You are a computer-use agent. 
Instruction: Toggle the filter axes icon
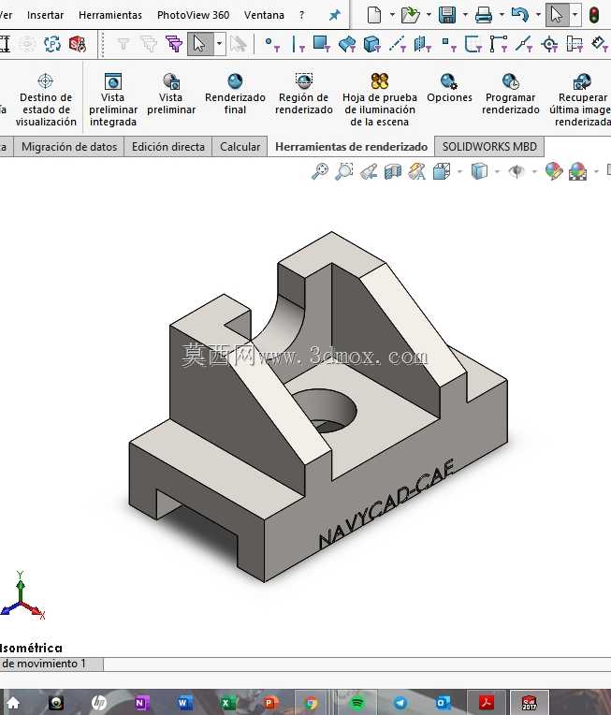[x=397, y=44]
